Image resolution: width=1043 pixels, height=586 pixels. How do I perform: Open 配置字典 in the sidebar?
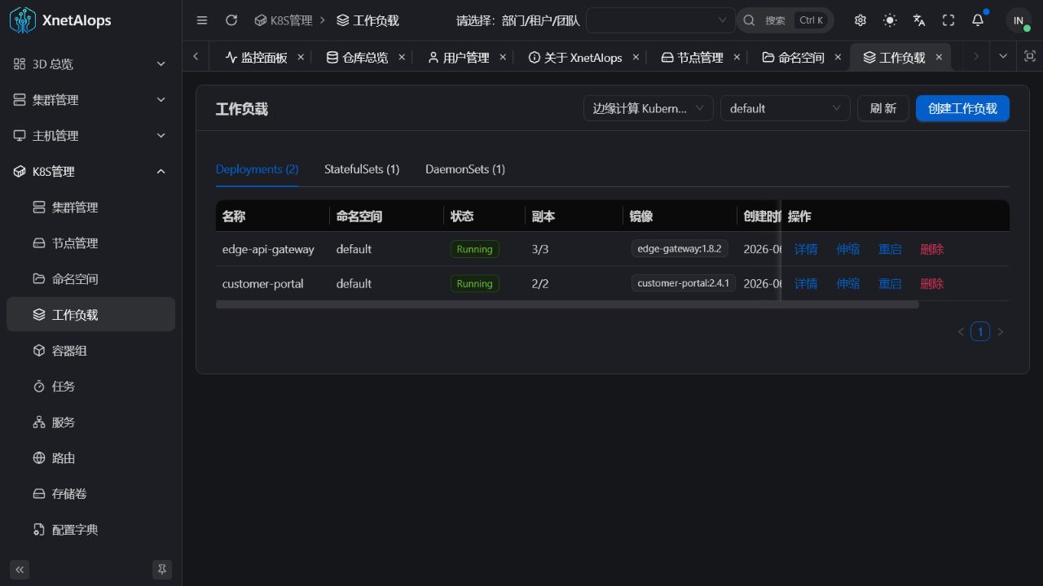[x=90, y=529]
